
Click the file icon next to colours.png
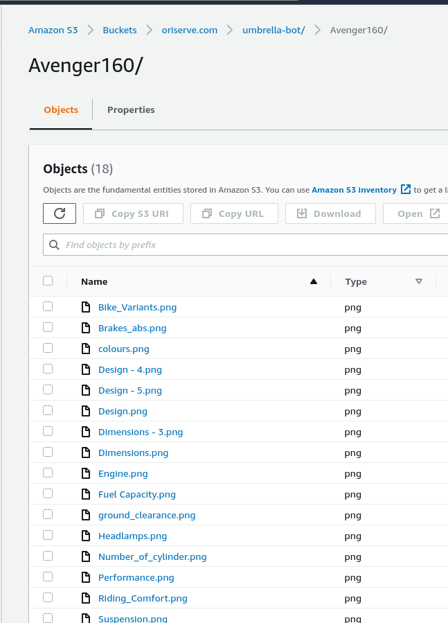point(86,349)
